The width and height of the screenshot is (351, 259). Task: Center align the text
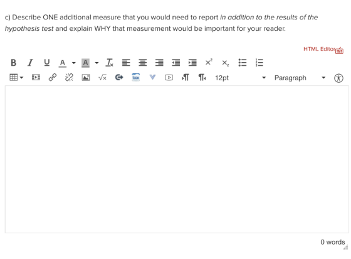click(x=143, y=63)
